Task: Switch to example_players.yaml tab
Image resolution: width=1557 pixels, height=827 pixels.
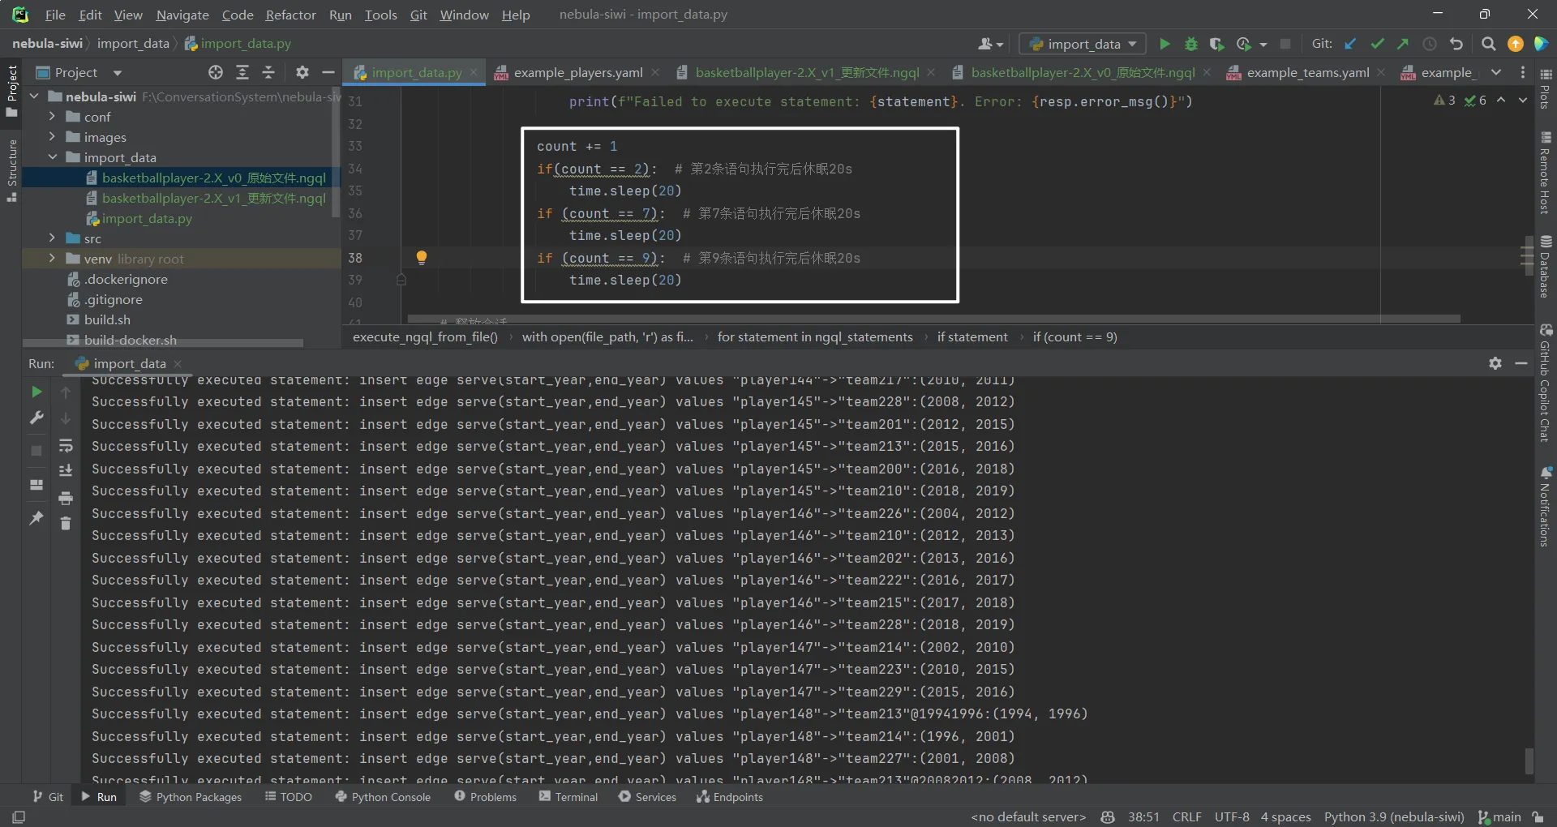Action: (577, 72)
